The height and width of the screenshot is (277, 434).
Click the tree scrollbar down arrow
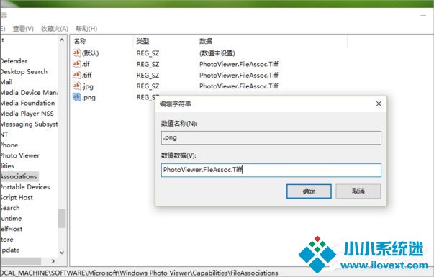click(x=62, y=253)
